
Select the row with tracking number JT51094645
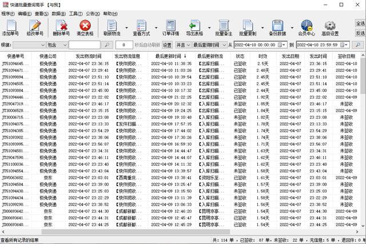click(x=180, y=64)
